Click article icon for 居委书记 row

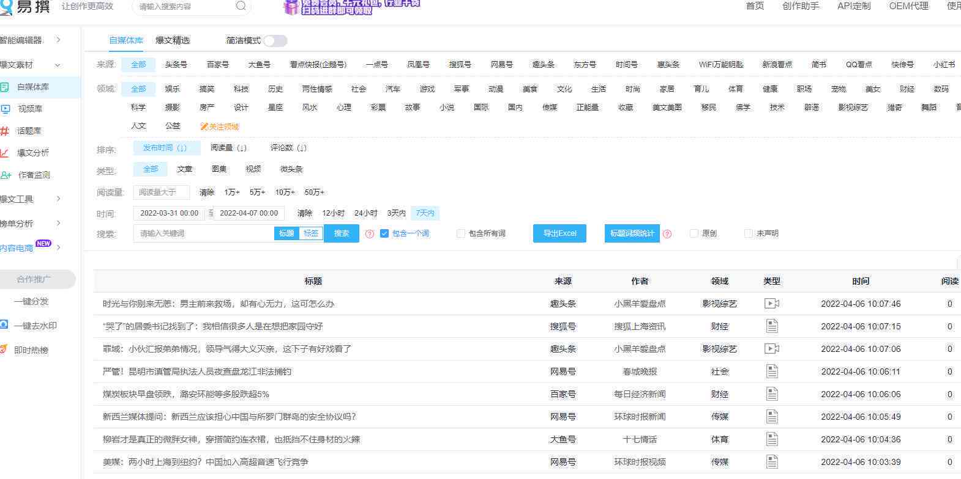tap(772, 326)
